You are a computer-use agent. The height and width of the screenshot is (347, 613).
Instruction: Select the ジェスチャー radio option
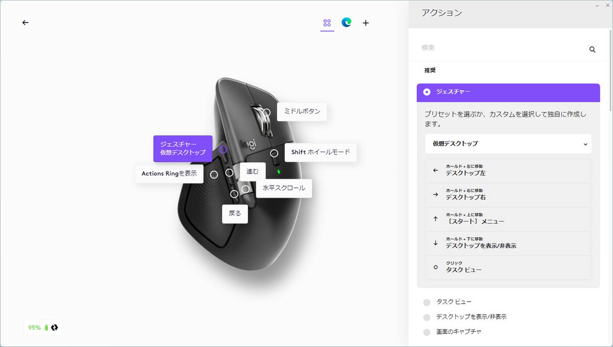(x=427, y=92)
